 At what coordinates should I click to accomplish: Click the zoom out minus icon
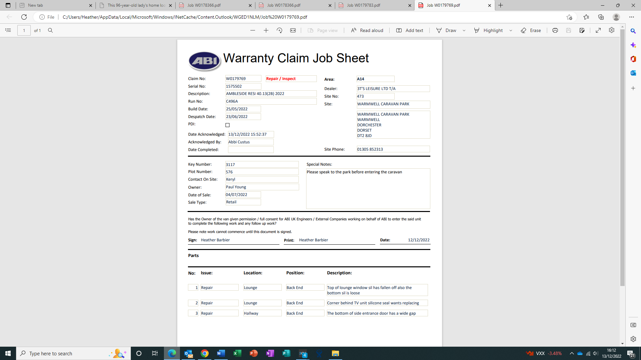pos(253,30)
